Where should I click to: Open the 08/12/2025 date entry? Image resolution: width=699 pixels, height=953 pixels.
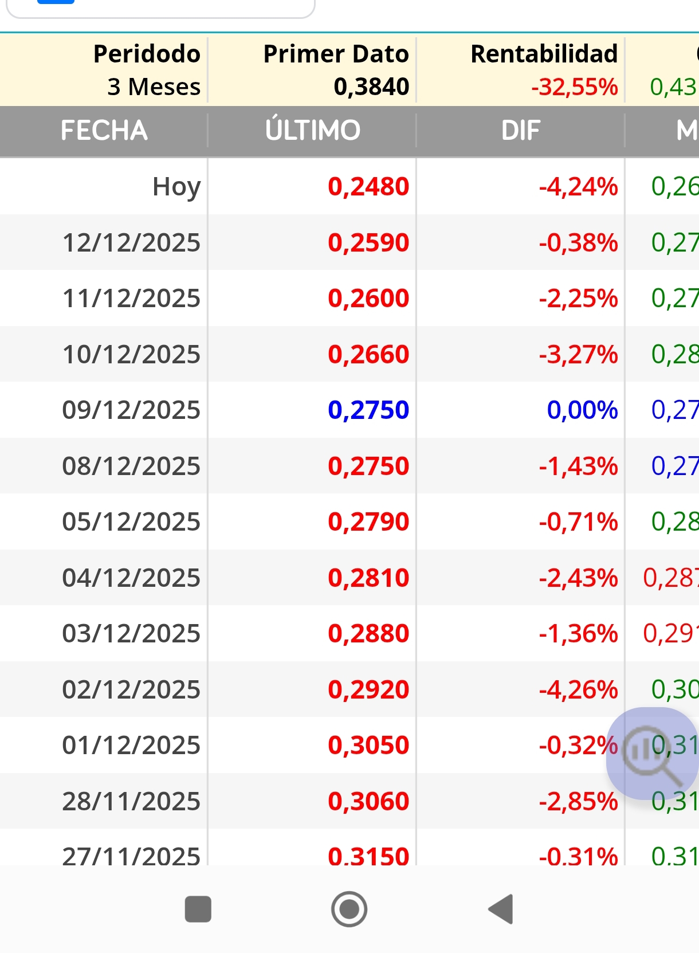[131, 466]
